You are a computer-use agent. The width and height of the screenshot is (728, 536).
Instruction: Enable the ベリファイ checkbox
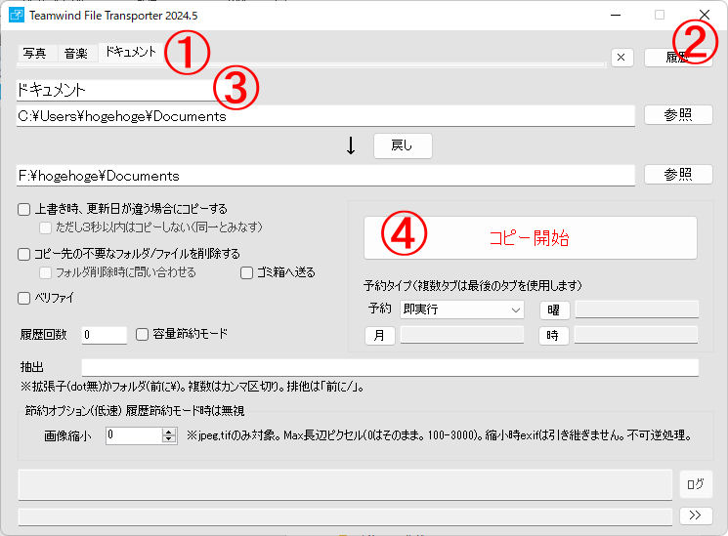point(24,298)
